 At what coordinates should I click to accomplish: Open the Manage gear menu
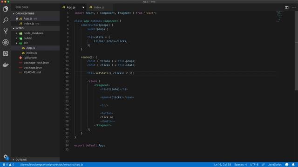coord(6,157)
